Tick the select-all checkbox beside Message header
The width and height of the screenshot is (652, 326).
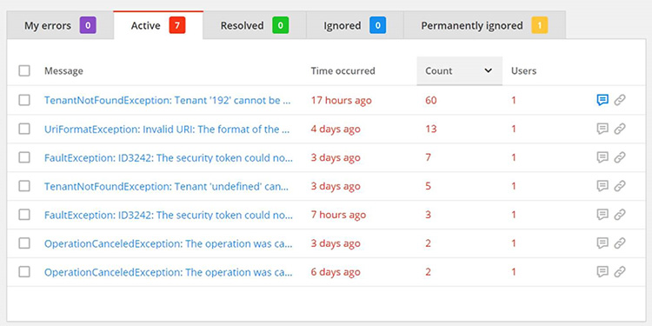pyautogui.click(x=24, y=70)
